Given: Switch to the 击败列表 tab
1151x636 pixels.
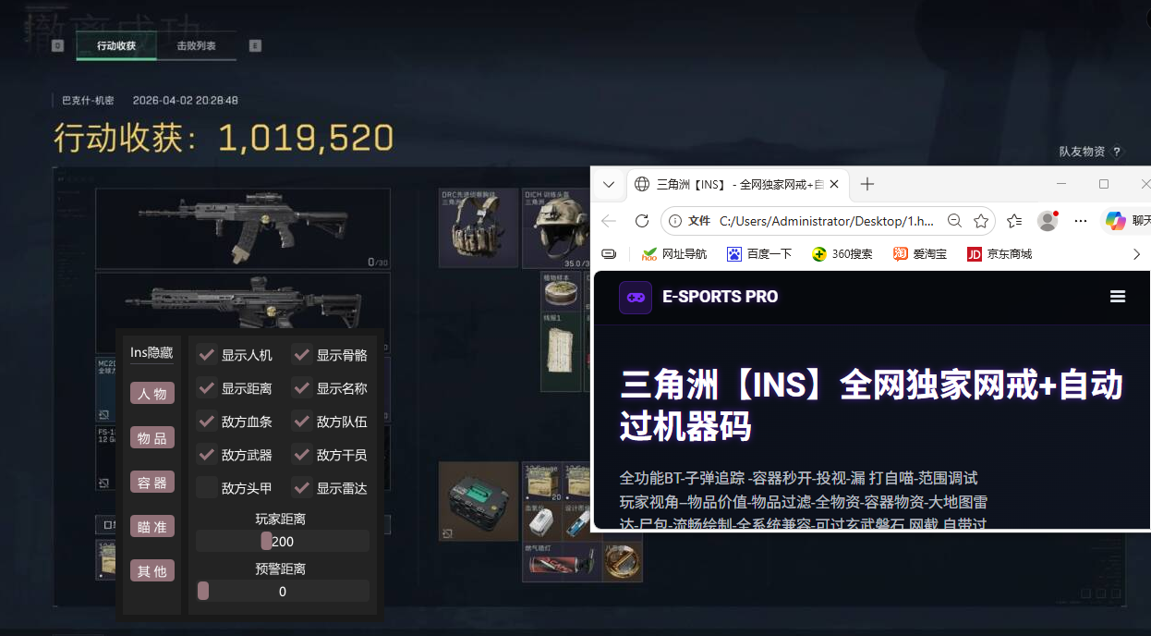Looking at the screenshot, I should [x=197, y=45].
